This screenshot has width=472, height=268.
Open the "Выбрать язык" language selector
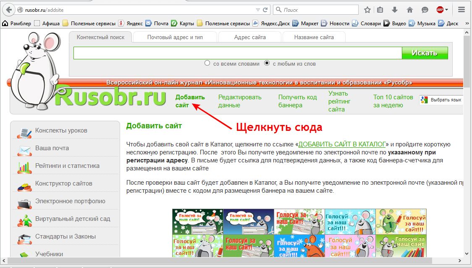441,100
